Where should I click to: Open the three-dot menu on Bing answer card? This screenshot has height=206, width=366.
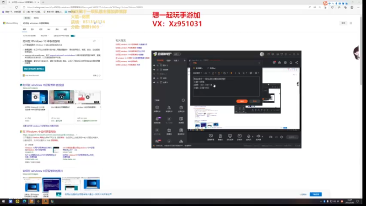[98, 41]
